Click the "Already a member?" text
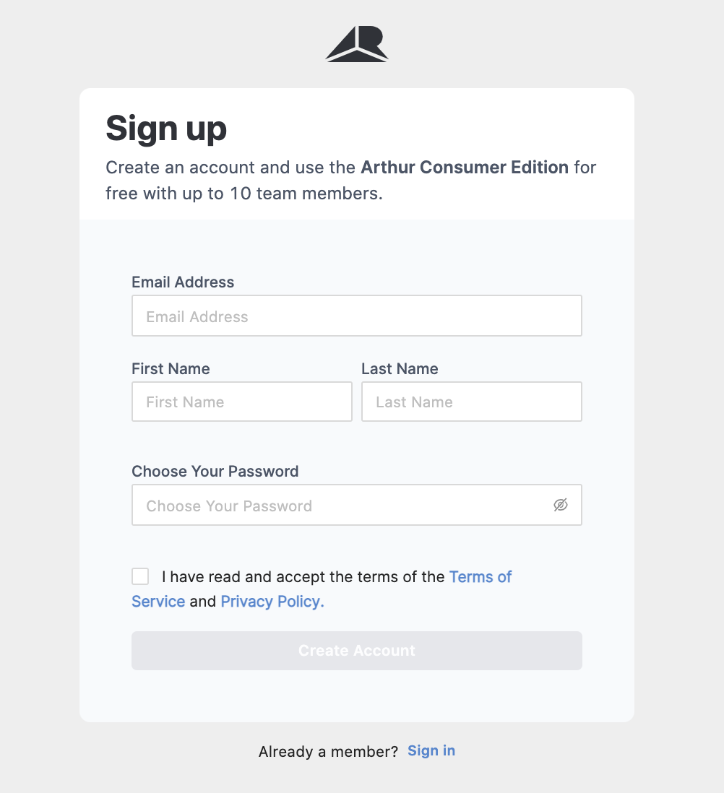This screenshot has width=724, height=793. pyautogui.click(x=328, y=752)
